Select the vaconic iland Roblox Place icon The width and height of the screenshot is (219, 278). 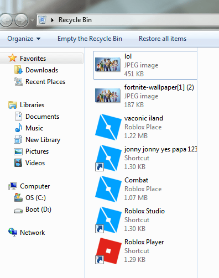pos(108,127)
